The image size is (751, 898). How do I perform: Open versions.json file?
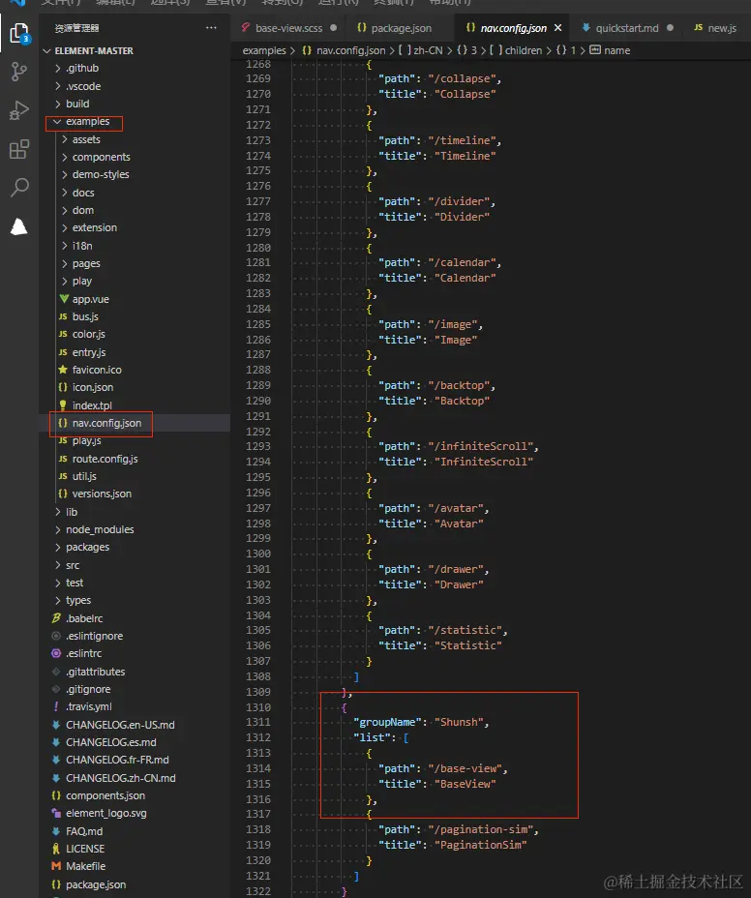[102, 494]
